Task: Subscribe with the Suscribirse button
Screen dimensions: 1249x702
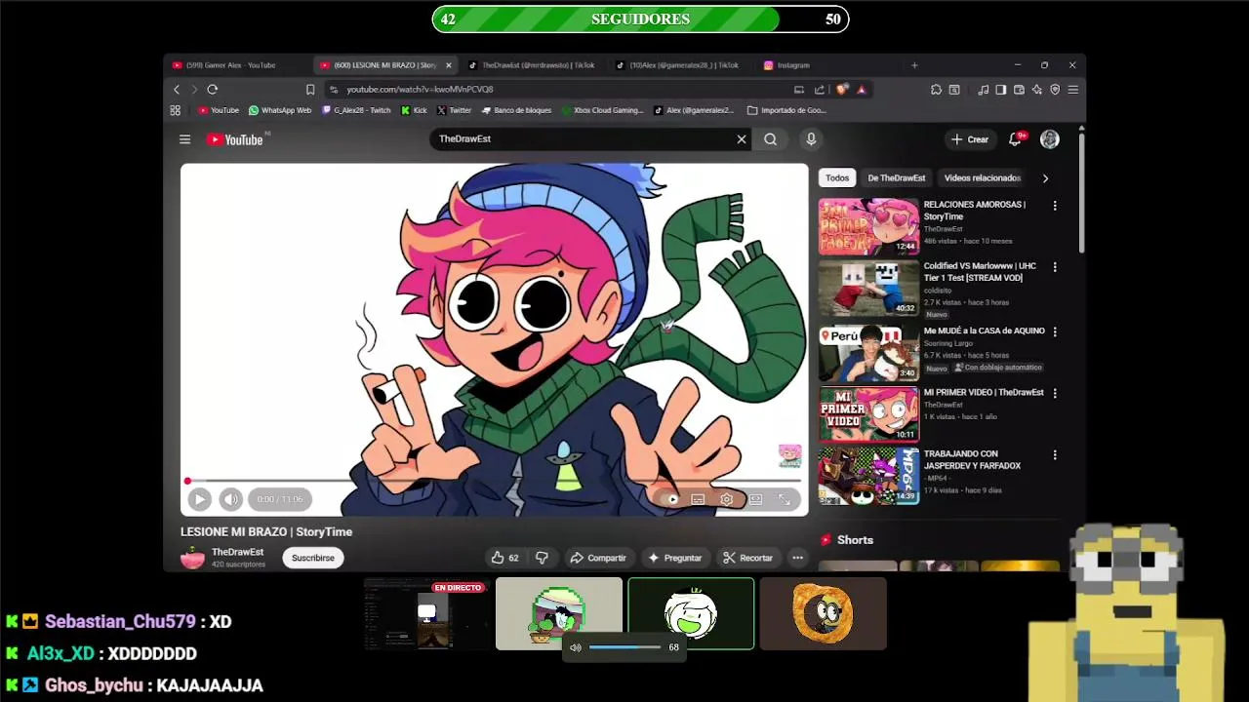Action: pyautogui.click(x=313, y=558)
